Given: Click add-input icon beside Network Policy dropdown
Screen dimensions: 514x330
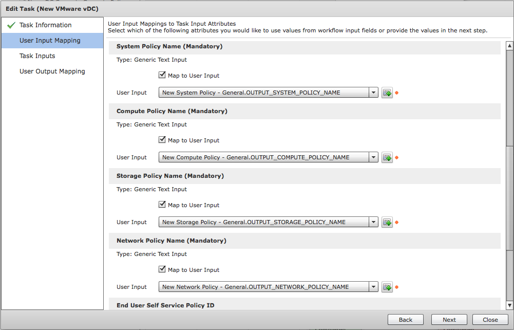Looking at the screenshot, I should click(x=387, y=287).
